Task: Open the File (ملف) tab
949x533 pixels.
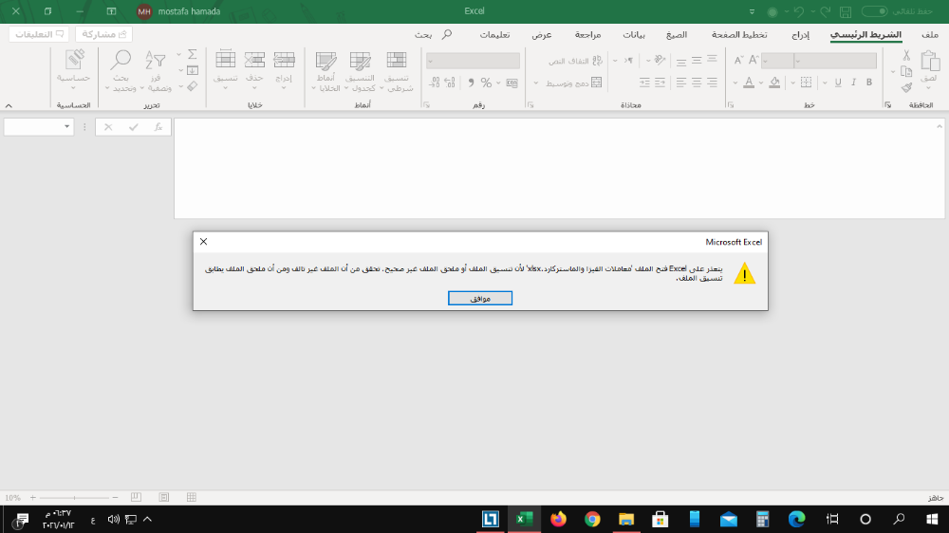Action: [x=930, y=35]
